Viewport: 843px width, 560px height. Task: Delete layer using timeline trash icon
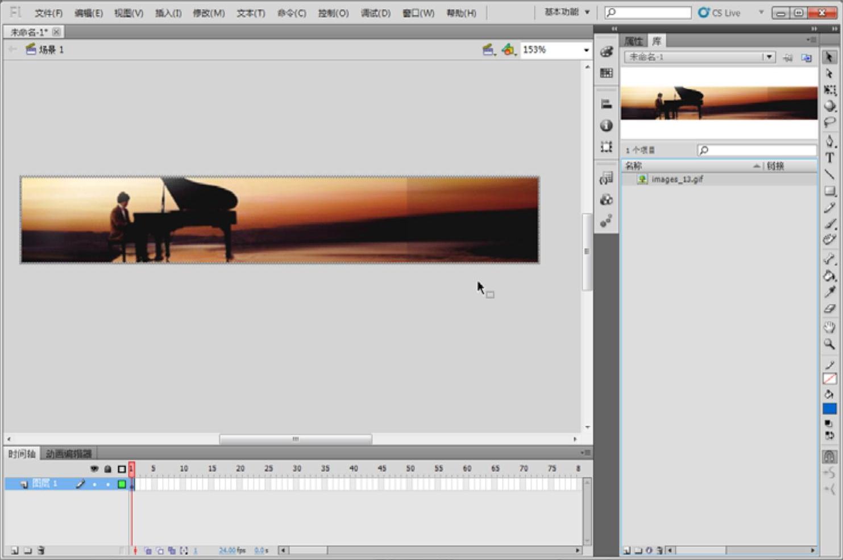point(41,550)
